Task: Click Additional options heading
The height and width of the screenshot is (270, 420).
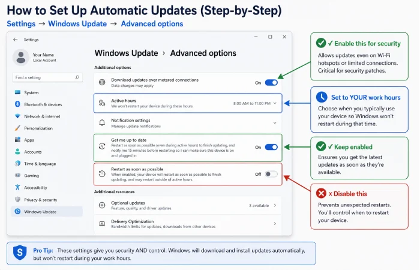Action: click(x=113, y=67)
